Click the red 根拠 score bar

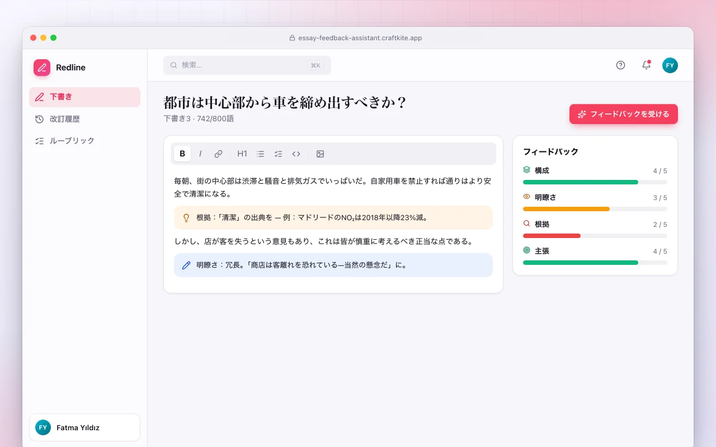tap(595, 236)
